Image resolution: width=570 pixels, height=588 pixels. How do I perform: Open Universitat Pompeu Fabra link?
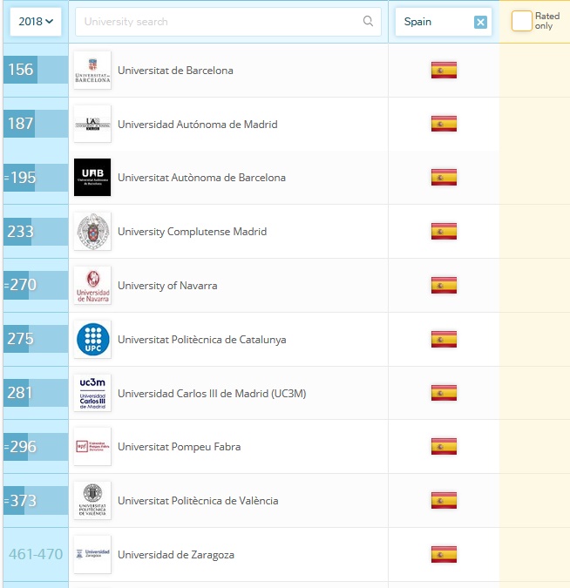click(x=179, y=447)
